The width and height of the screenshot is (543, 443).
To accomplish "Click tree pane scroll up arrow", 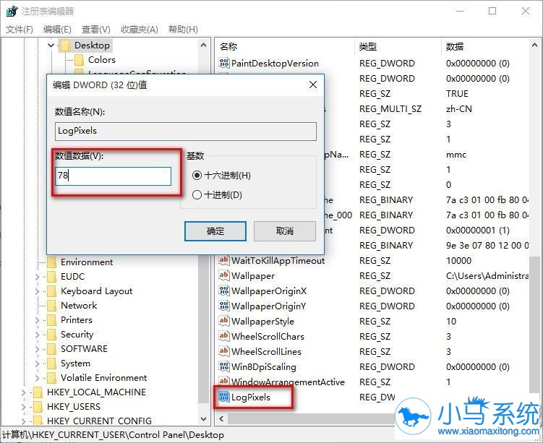I will (x=204, y=46).
